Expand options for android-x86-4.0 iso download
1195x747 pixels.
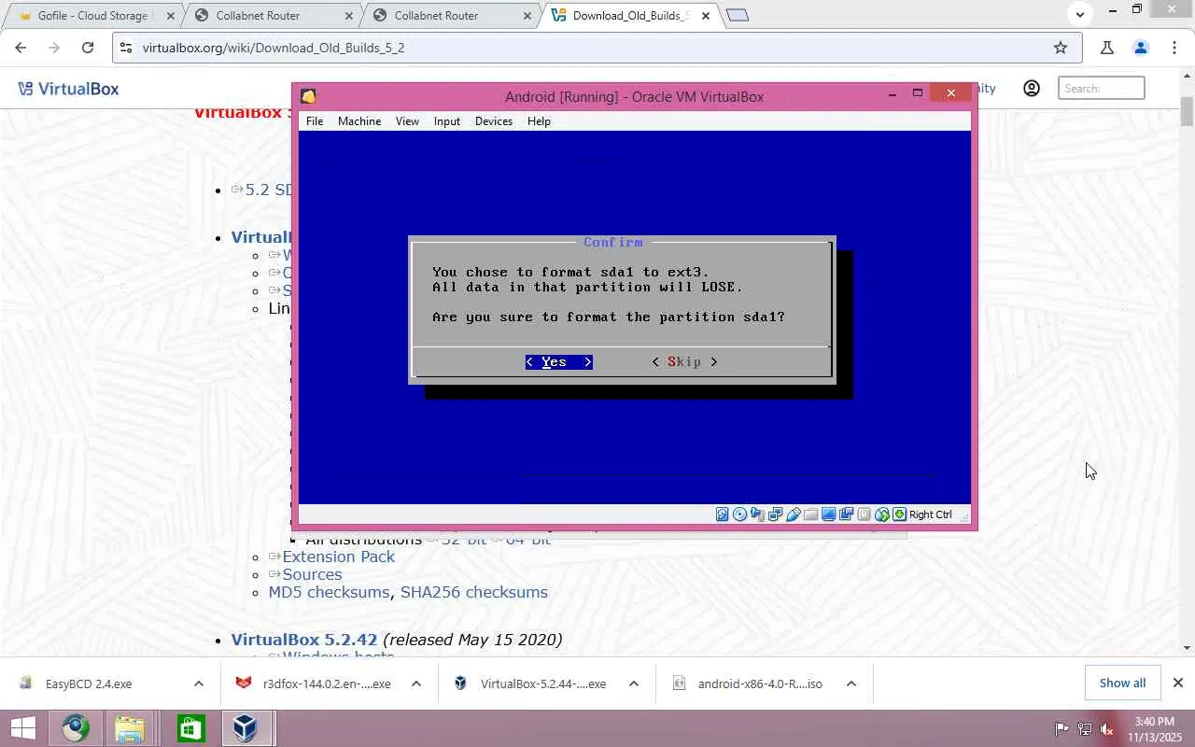851,684
